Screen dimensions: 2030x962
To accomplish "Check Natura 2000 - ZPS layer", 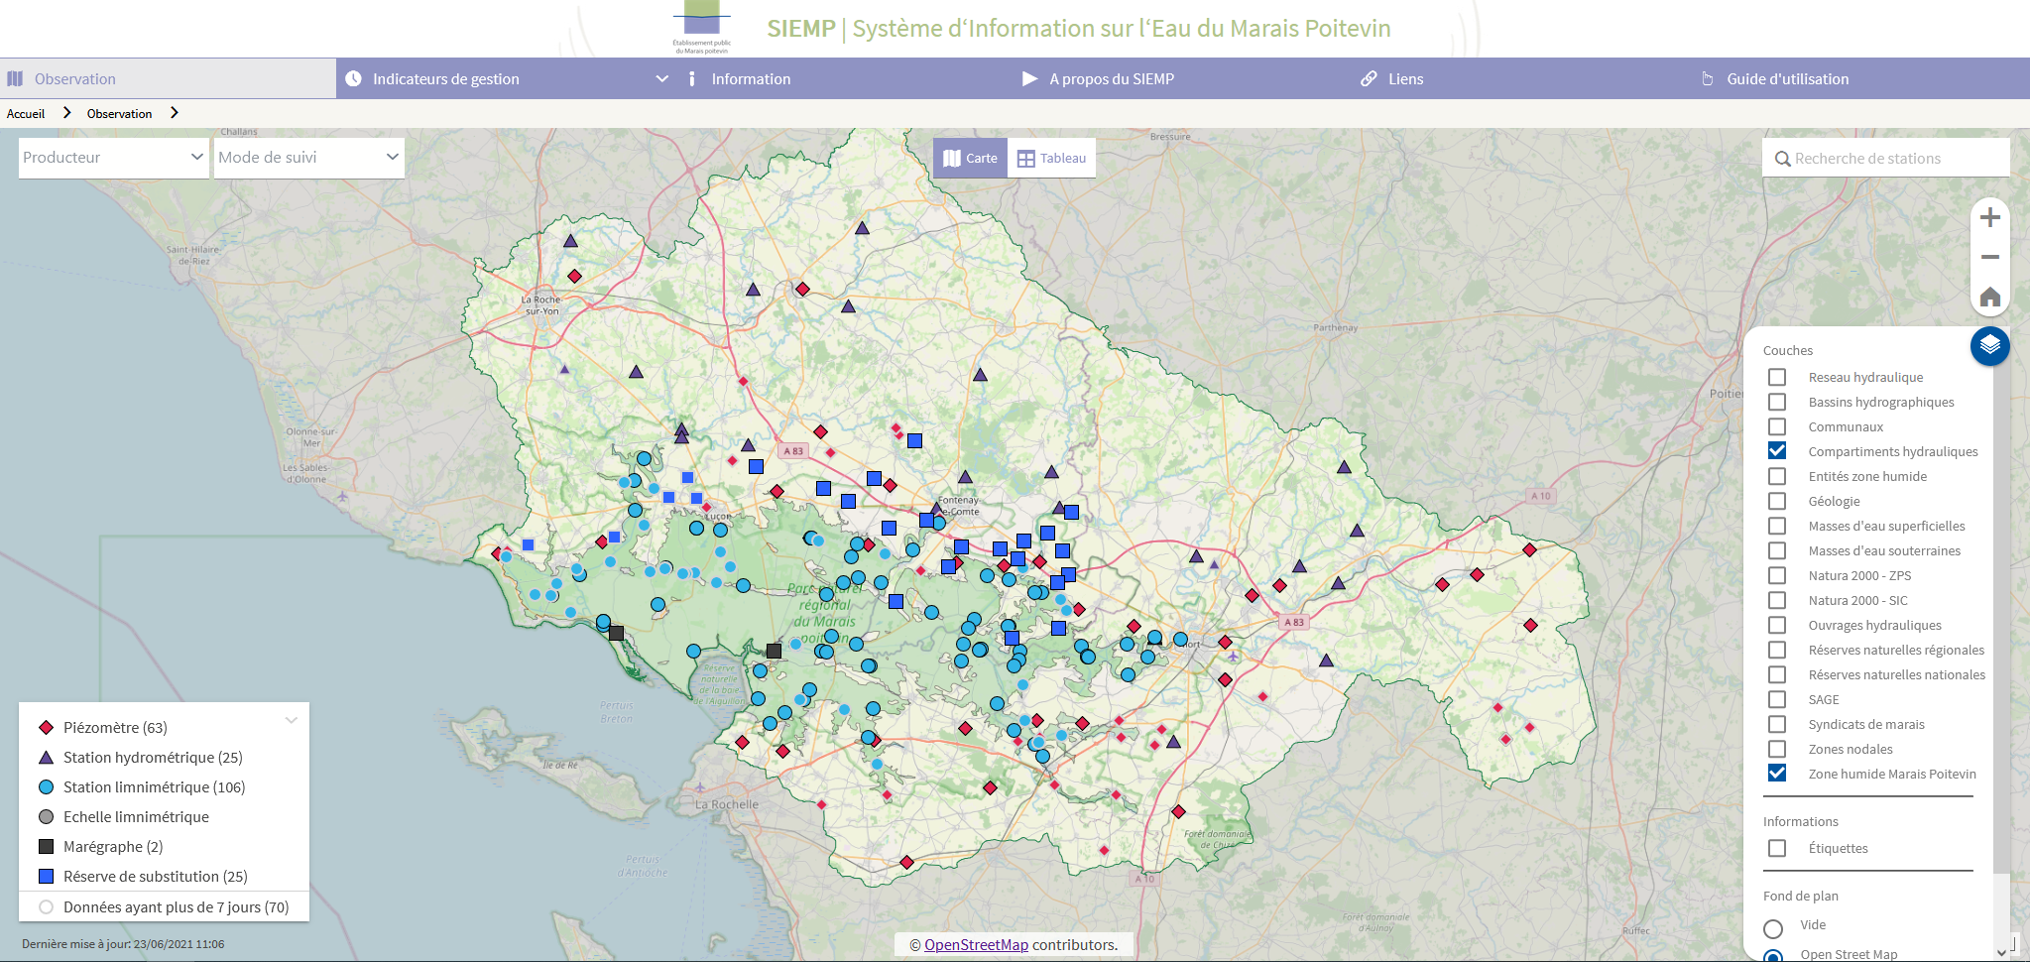I will (x=1777, y=575).
